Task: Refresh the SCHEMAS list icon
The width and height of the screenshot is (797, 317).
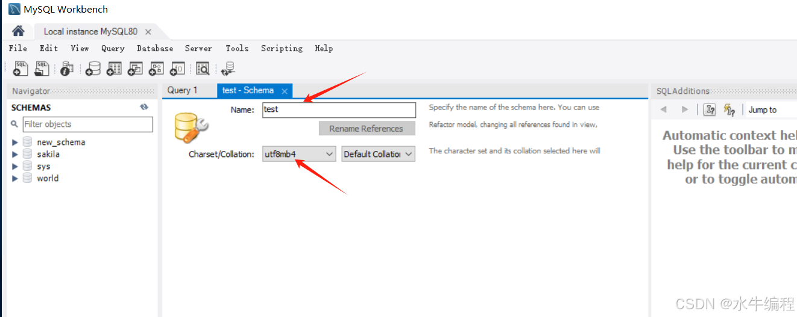Action: [x=144, y=107]
